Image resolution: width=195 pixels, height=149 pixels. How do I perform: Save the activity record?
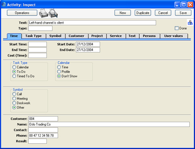coord(183,13)
